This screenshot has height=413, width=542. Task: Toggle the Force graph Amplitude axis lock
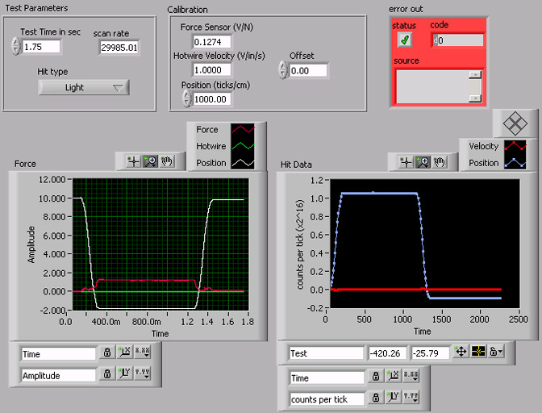(107, 373)
